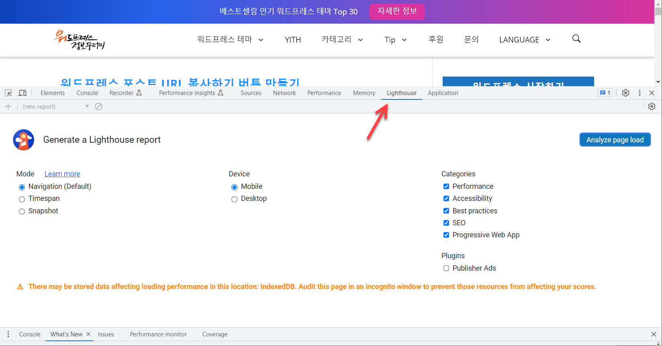Open the drawer Console tab
This screenshot has width=662, height=346.
click(x=30, y=334)
